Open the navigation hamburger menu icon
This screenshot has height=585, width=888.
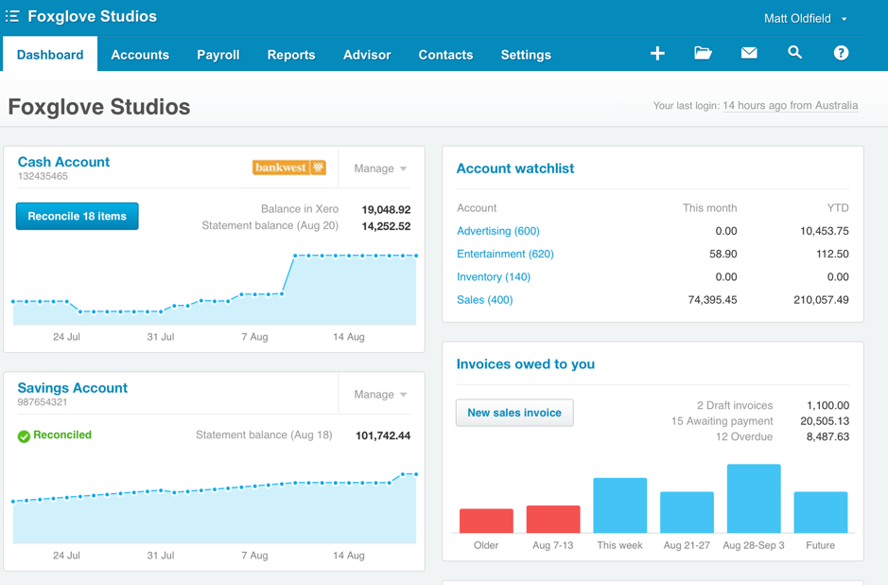(x=14, y=15)
